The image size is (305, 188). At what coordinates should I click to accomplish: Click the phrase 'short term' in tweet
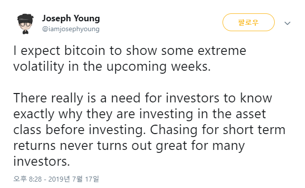coord(254,130)
